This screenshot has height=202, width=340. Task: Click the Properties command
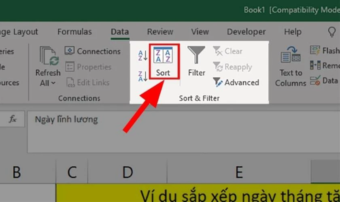[x=88, y=67]
